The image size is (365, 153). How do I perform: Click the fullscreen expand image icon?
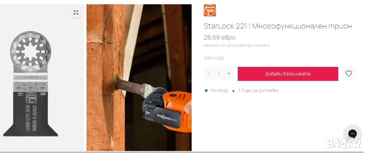tap(76, 12)
